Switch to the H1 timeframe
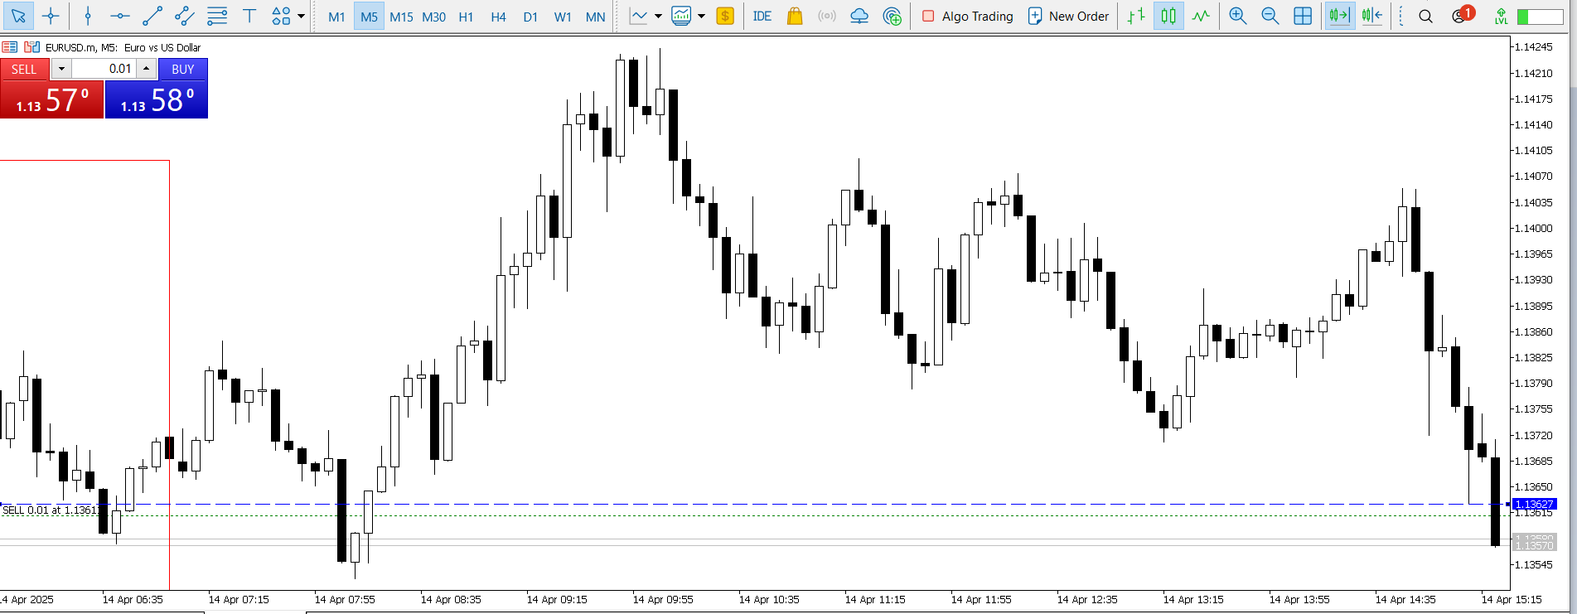 pos(466,17)
